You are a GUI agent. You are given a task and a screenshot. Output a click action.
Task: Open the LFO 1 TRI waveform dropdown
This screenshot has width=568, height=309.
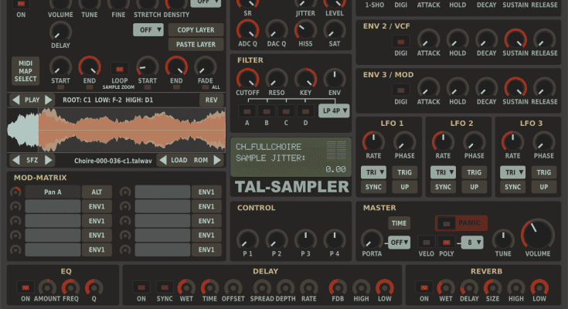tap(374, 172)
